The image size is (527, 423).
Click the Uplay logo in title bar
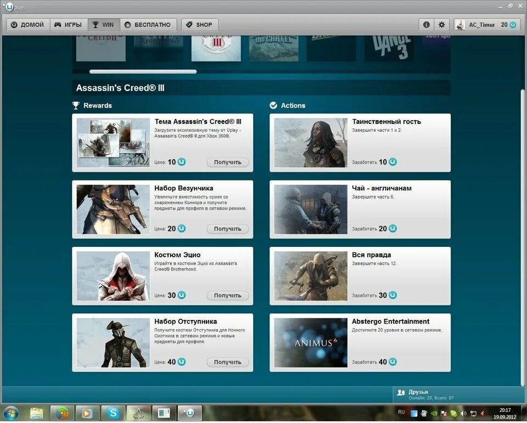[9, 7]
